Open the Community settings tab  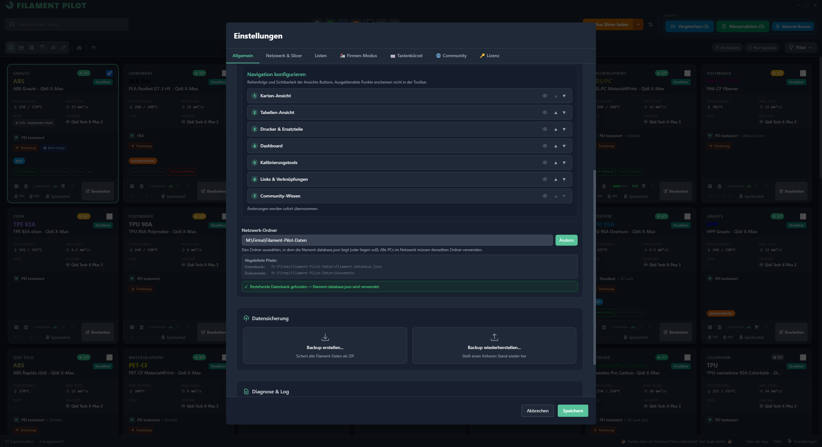tap(451, 56)
